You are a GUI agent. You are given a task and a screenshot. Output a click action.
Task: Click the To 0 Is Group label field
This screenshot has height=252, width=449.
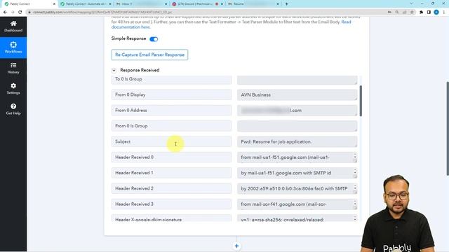point(171,80)
